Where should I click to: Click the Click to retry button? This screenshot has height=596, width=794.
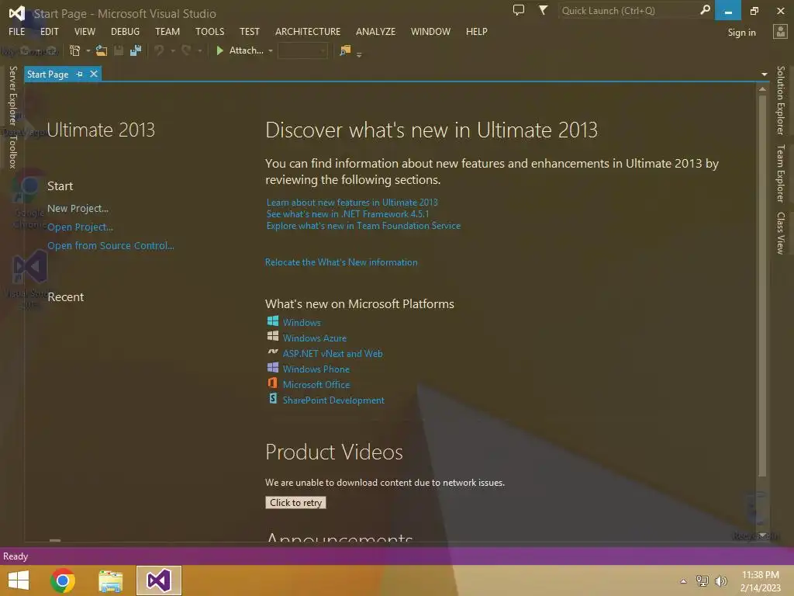tap(295, 502)
